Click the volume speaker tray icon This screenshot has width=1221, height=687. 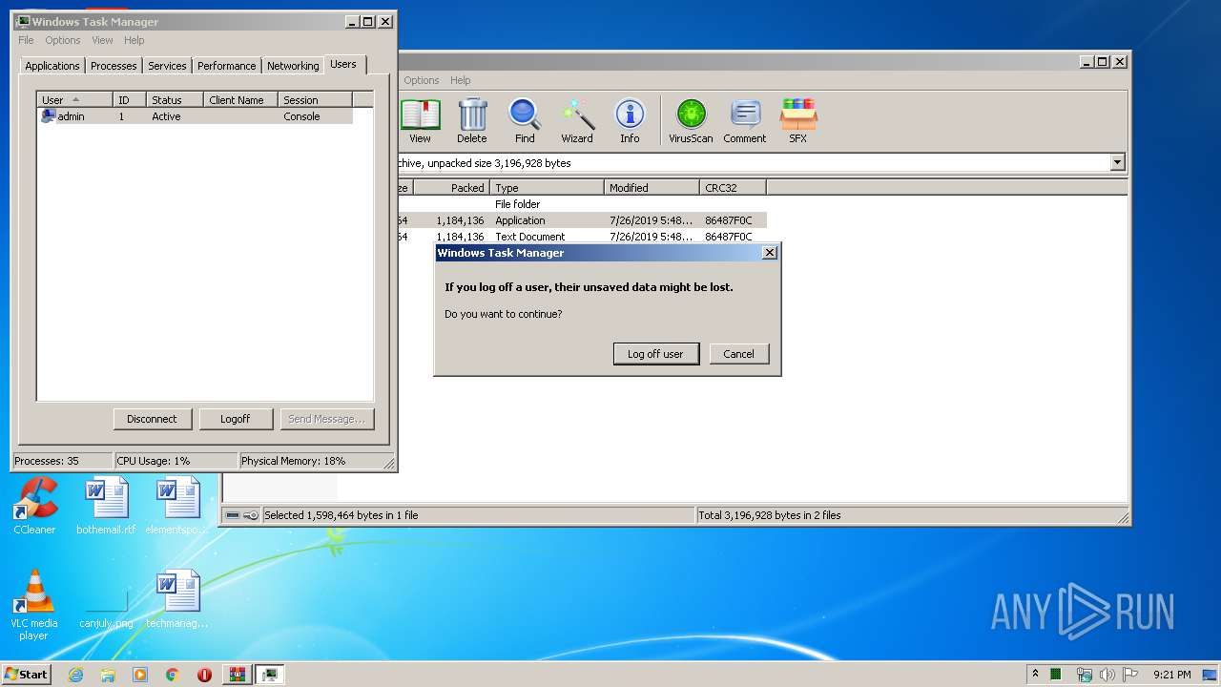[1107, 675]
